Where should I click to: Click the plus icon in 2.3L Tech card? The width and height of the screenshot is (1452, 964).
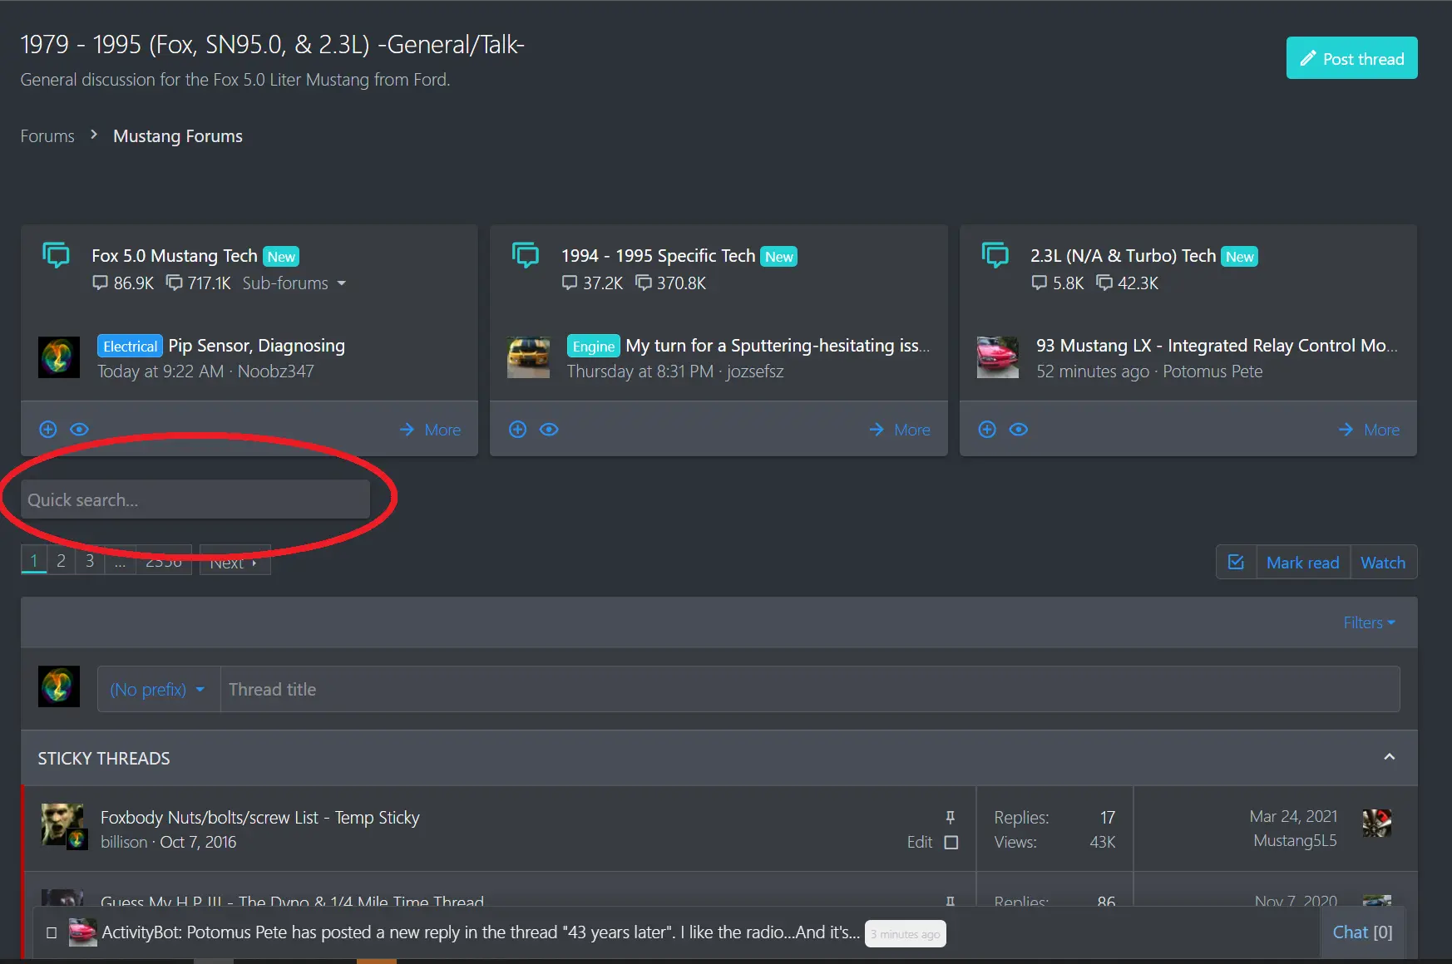pos(987,430)
